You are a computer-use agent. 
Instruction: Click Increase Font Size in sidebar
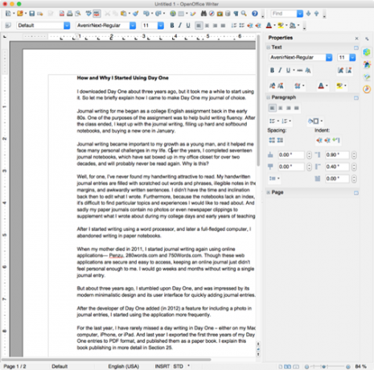point(340,71)
